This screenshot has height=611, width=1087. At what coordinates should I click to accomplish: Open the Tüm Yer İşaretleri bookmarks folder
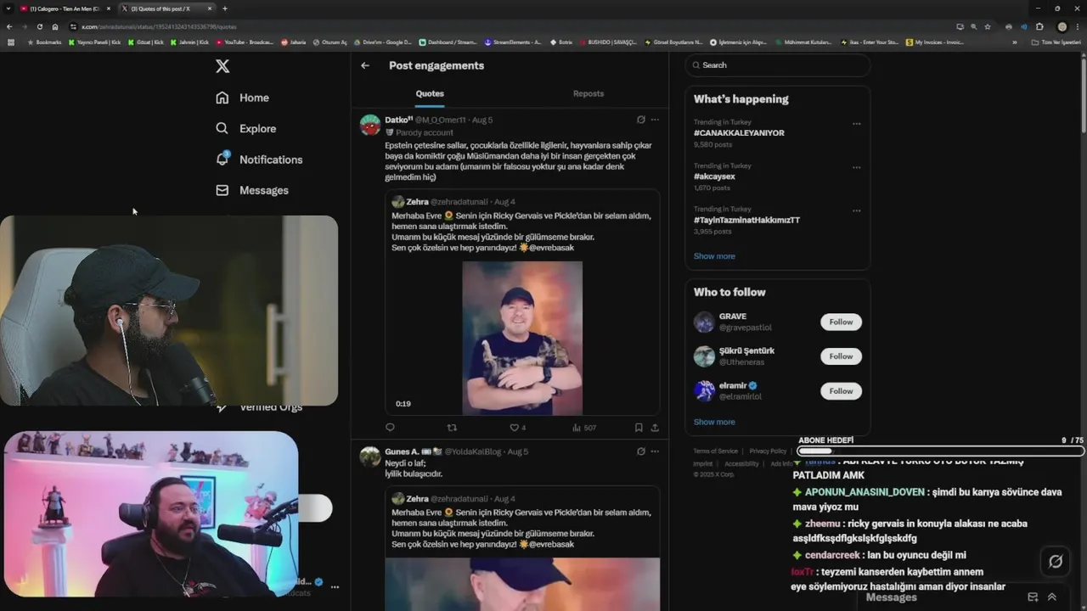tap(1056, 42)
